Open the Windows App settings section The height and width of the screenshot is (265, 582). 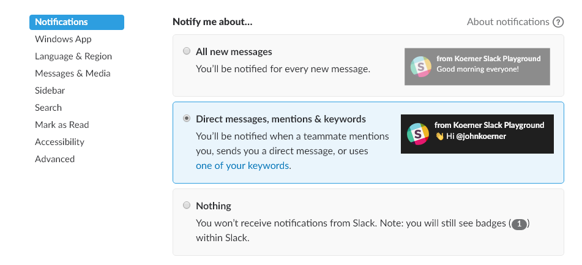pyautogui.click(x=63, y=39)
